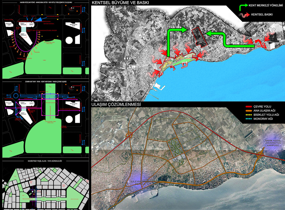Click the Kentsel Büyüme ve Baskı heading
The height and width of the screenshot is (210, 285).
click(120, 3)
